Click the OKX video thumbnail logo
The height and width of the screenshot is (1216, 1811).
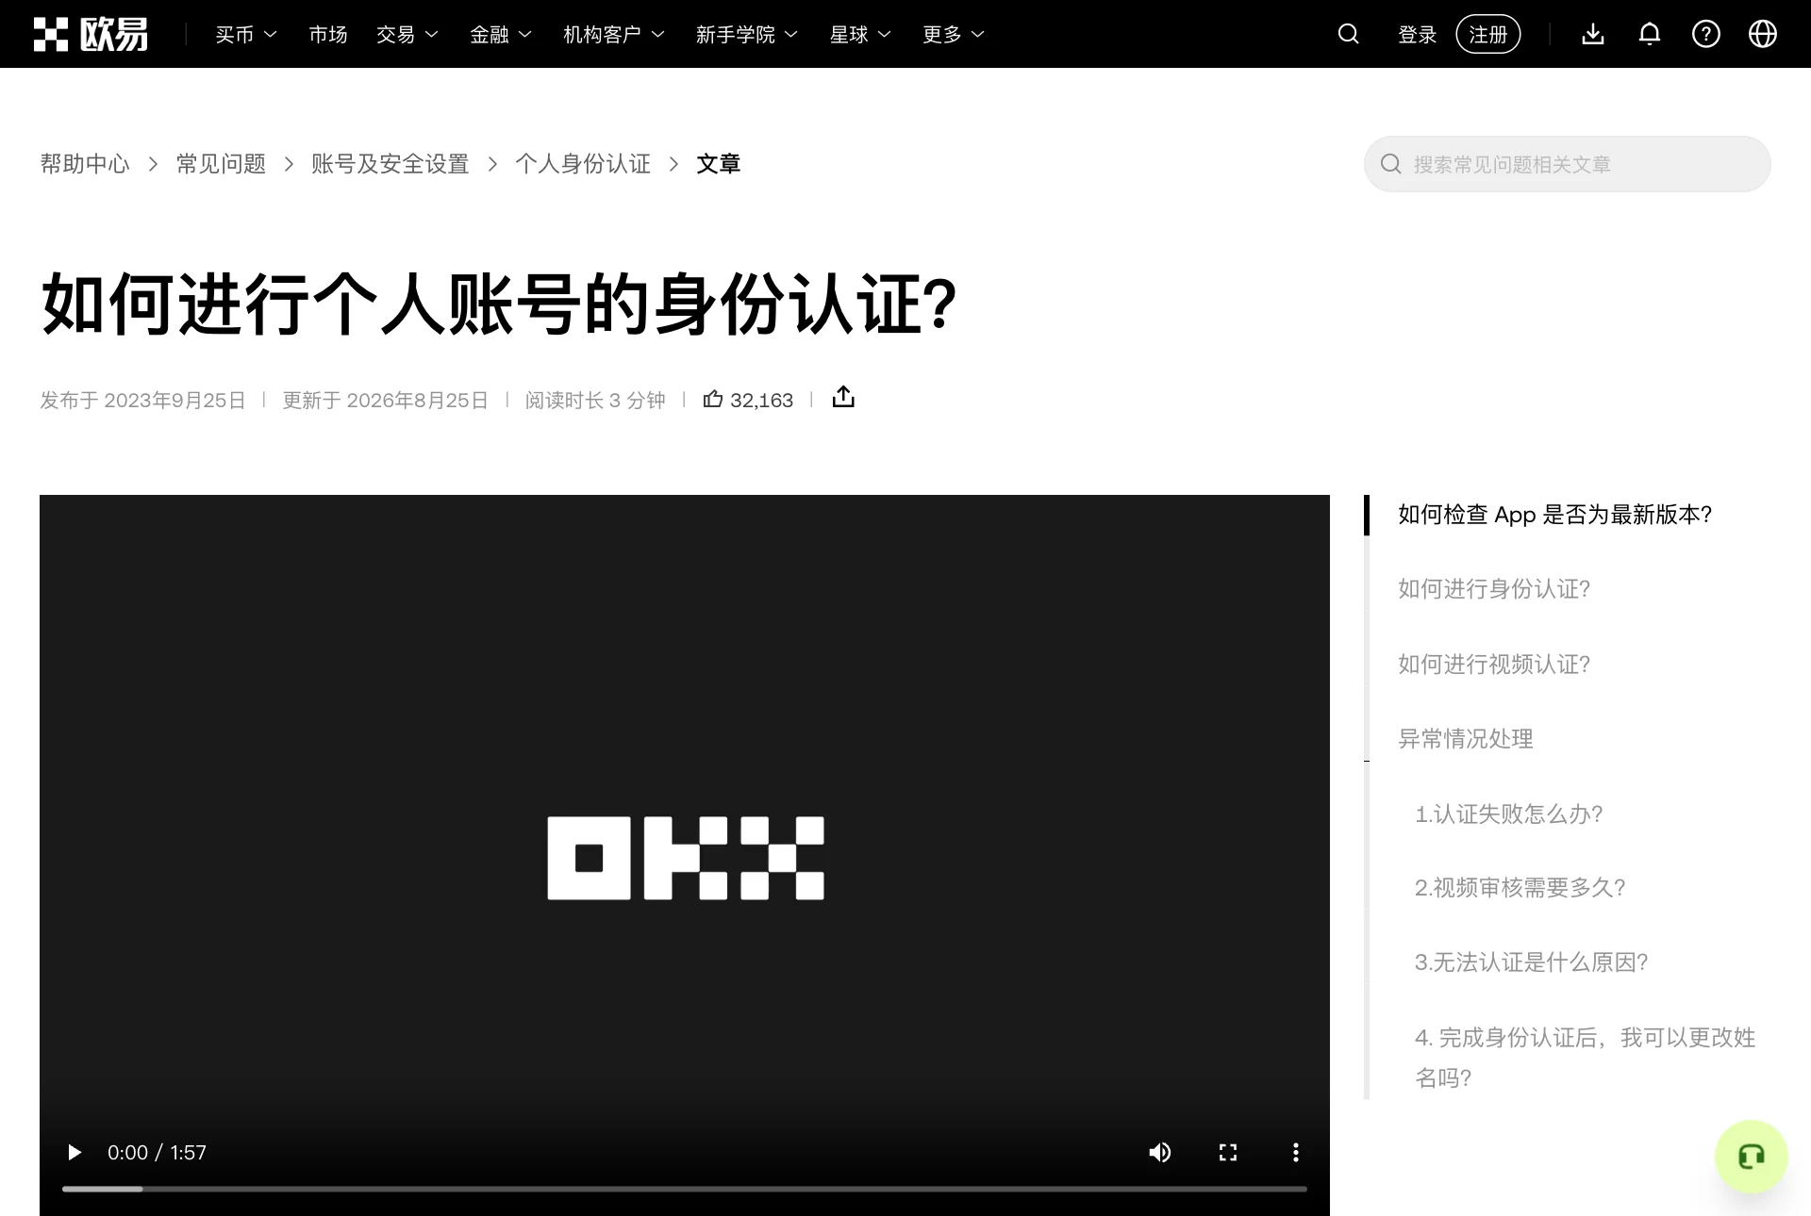686,858
